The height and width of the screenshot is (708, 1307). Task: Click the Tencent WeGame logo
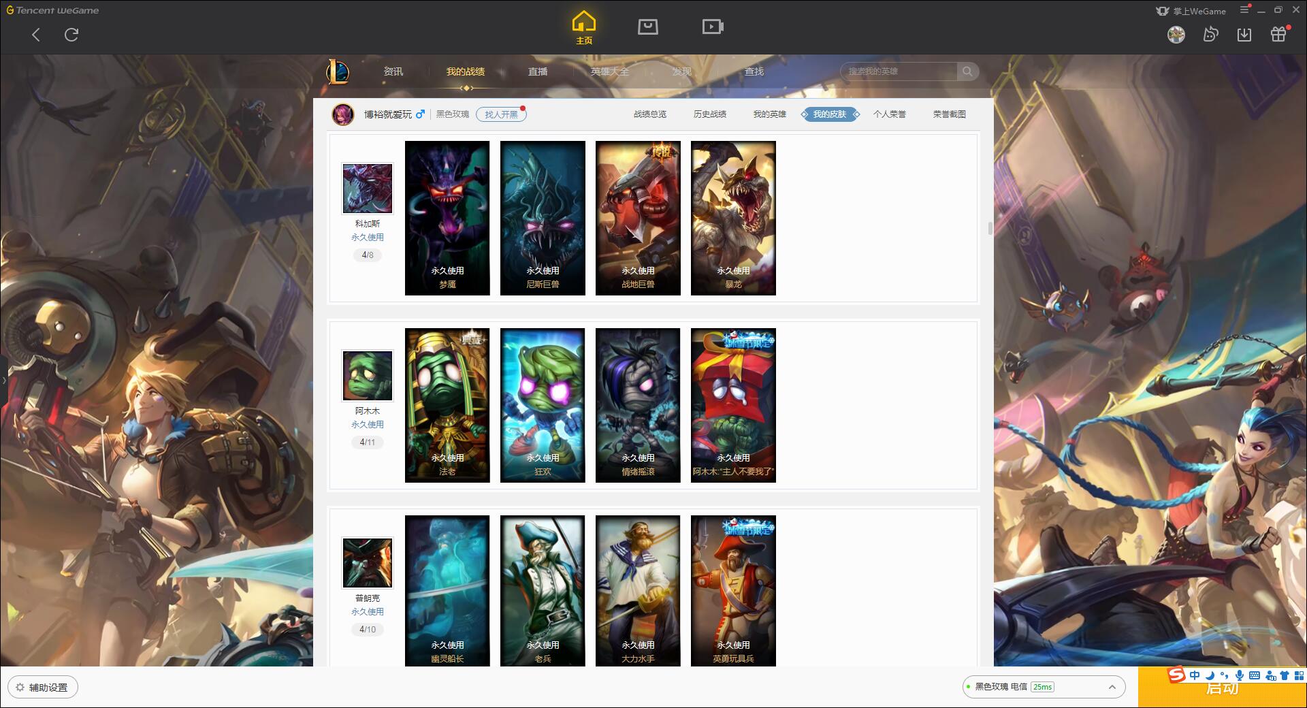click(52, 10)
